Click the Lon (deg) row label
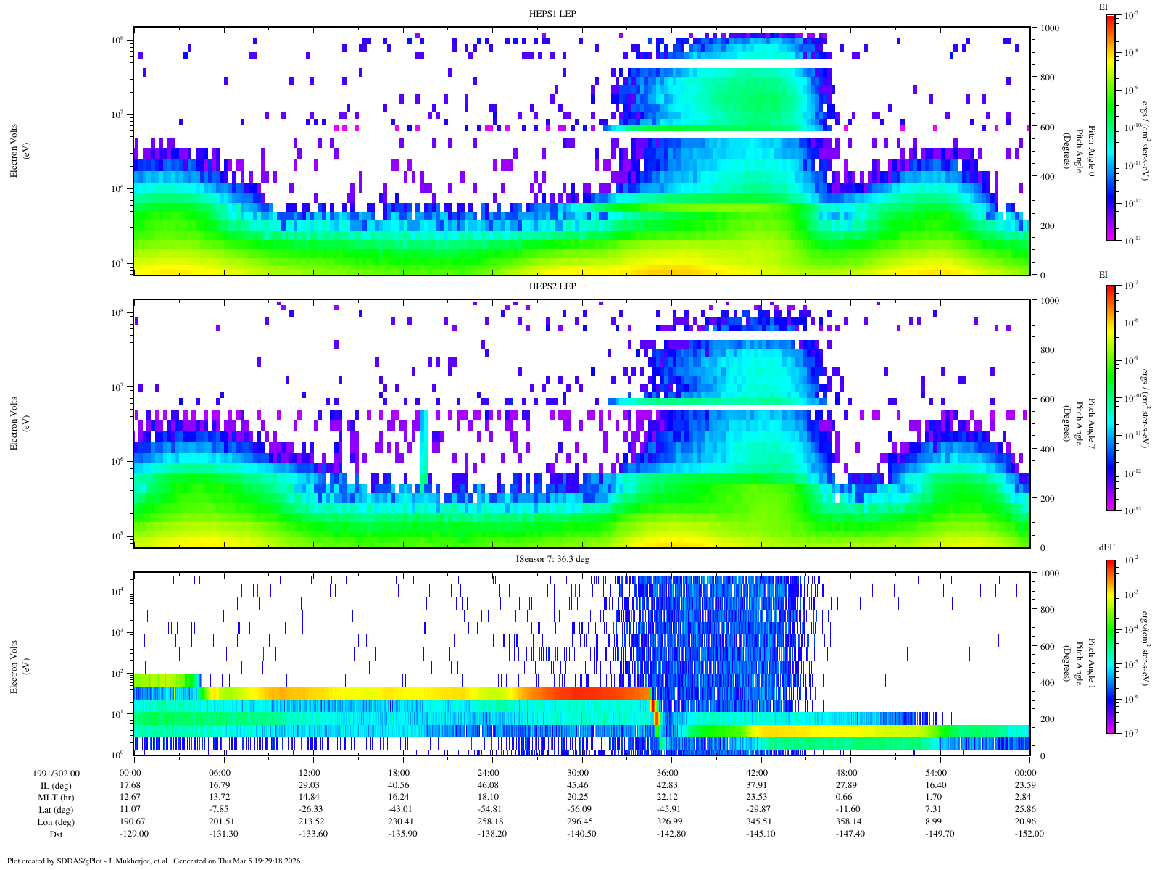1160x870 pixels. 56,822
